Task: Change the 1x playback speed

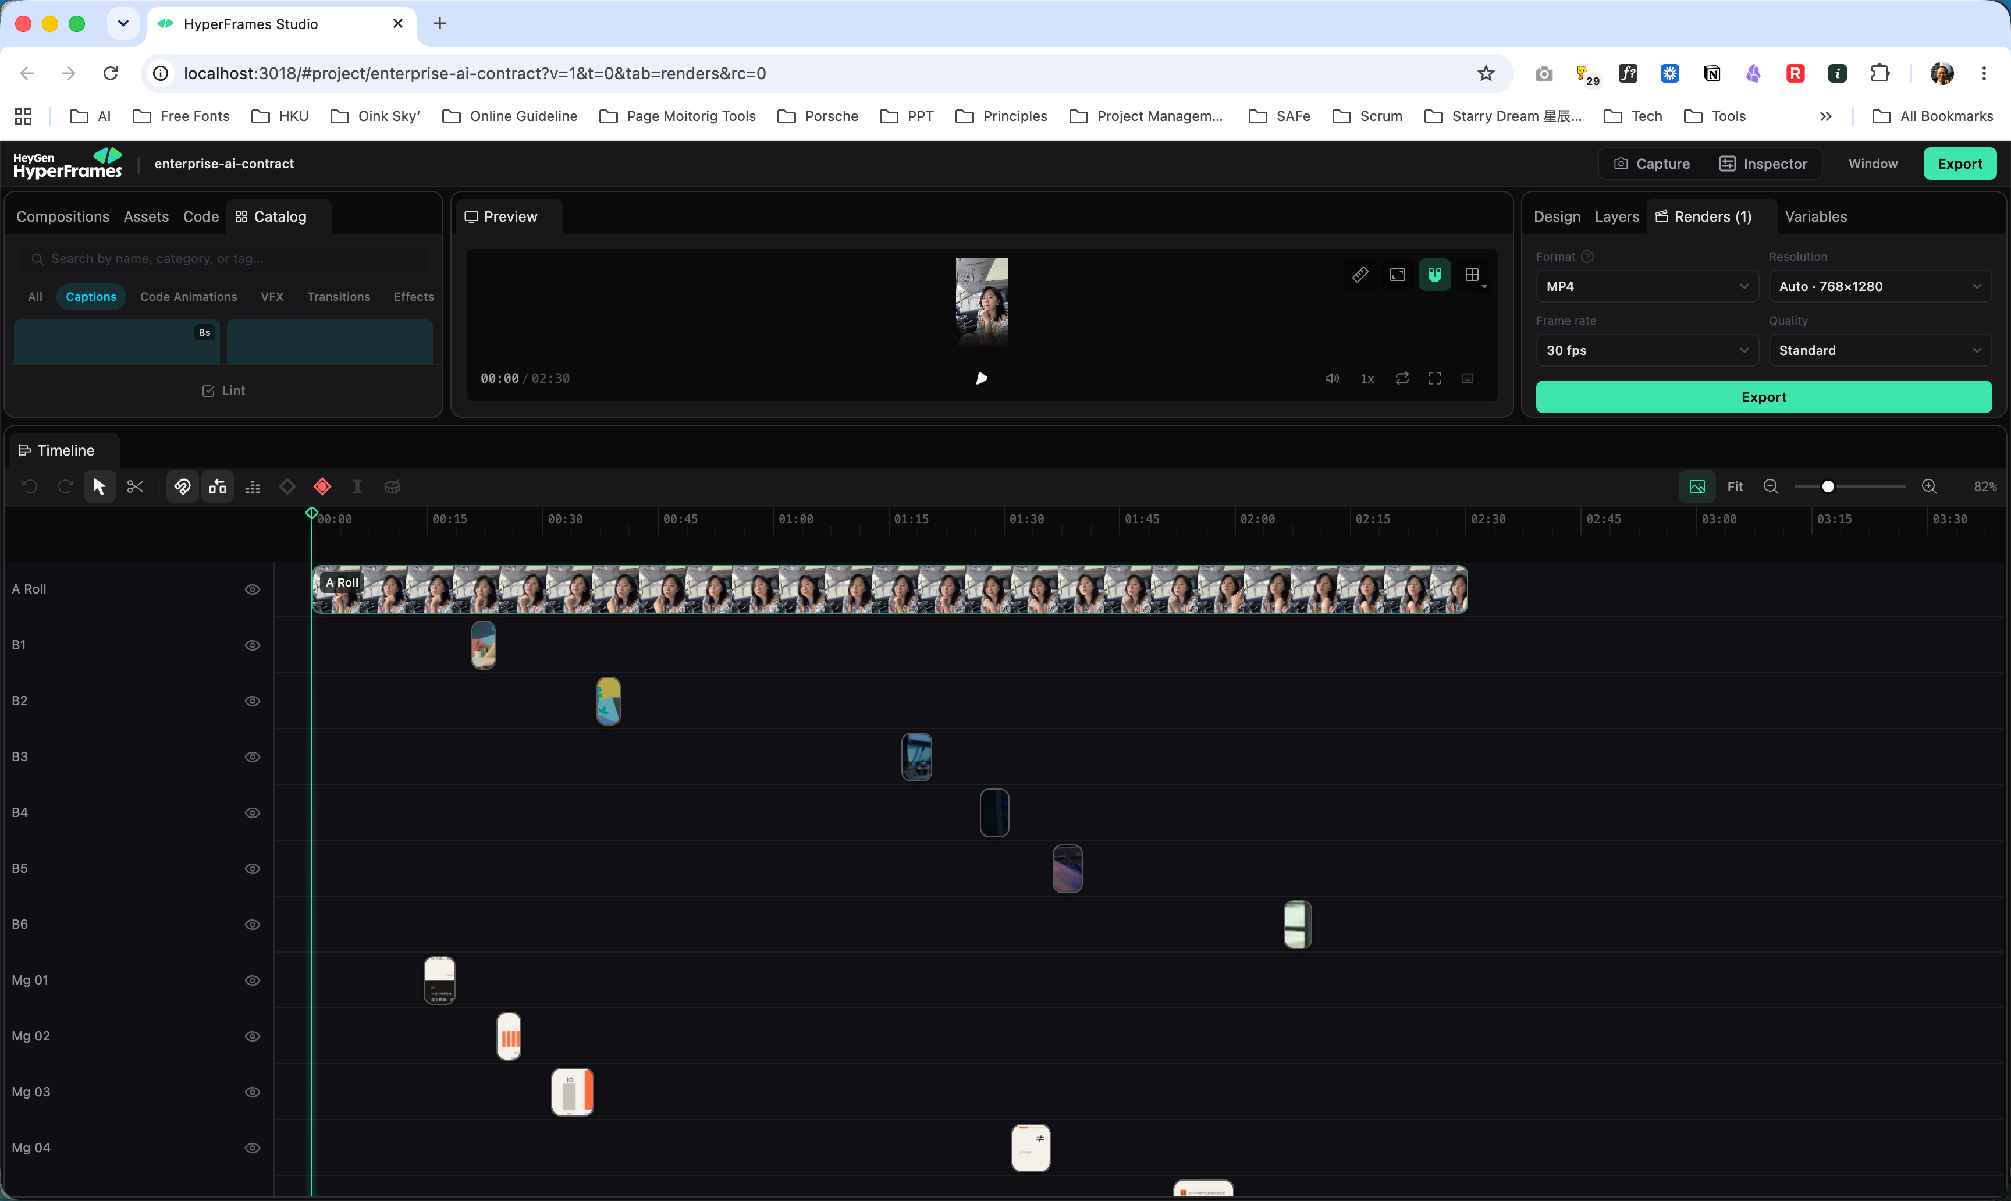Action: point(1367,378)
